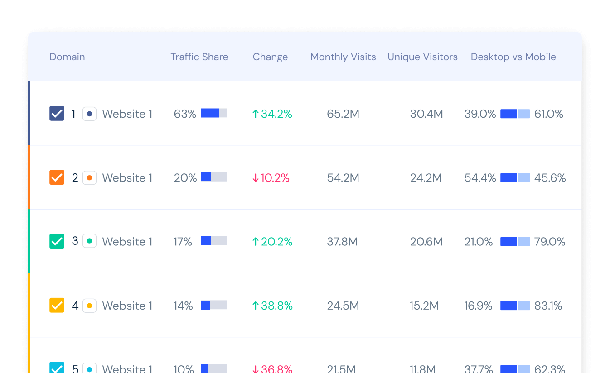Uncheck the dark blue checkbox for row 1
610x373 pixels.
[x=57, y=114]
